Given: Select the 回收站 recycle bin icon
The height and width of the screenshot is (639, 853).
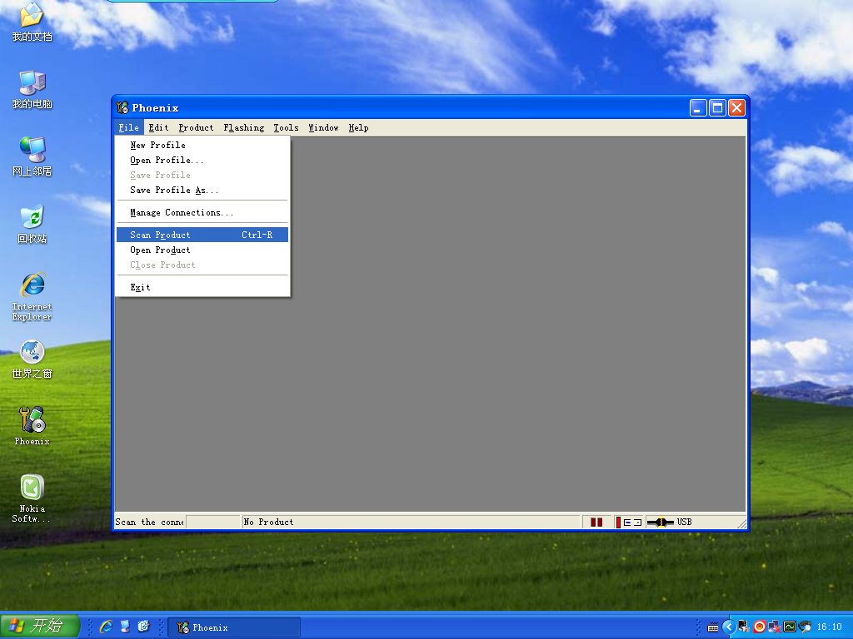Looking at the screenshot, I should point(32,224).
